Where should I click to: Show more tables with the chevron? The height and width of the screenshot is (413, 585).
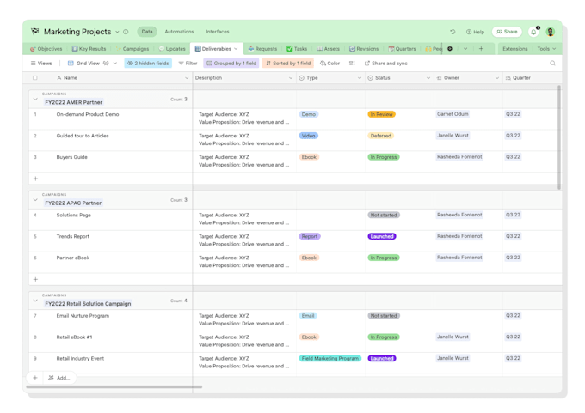[x=465, y=49]
